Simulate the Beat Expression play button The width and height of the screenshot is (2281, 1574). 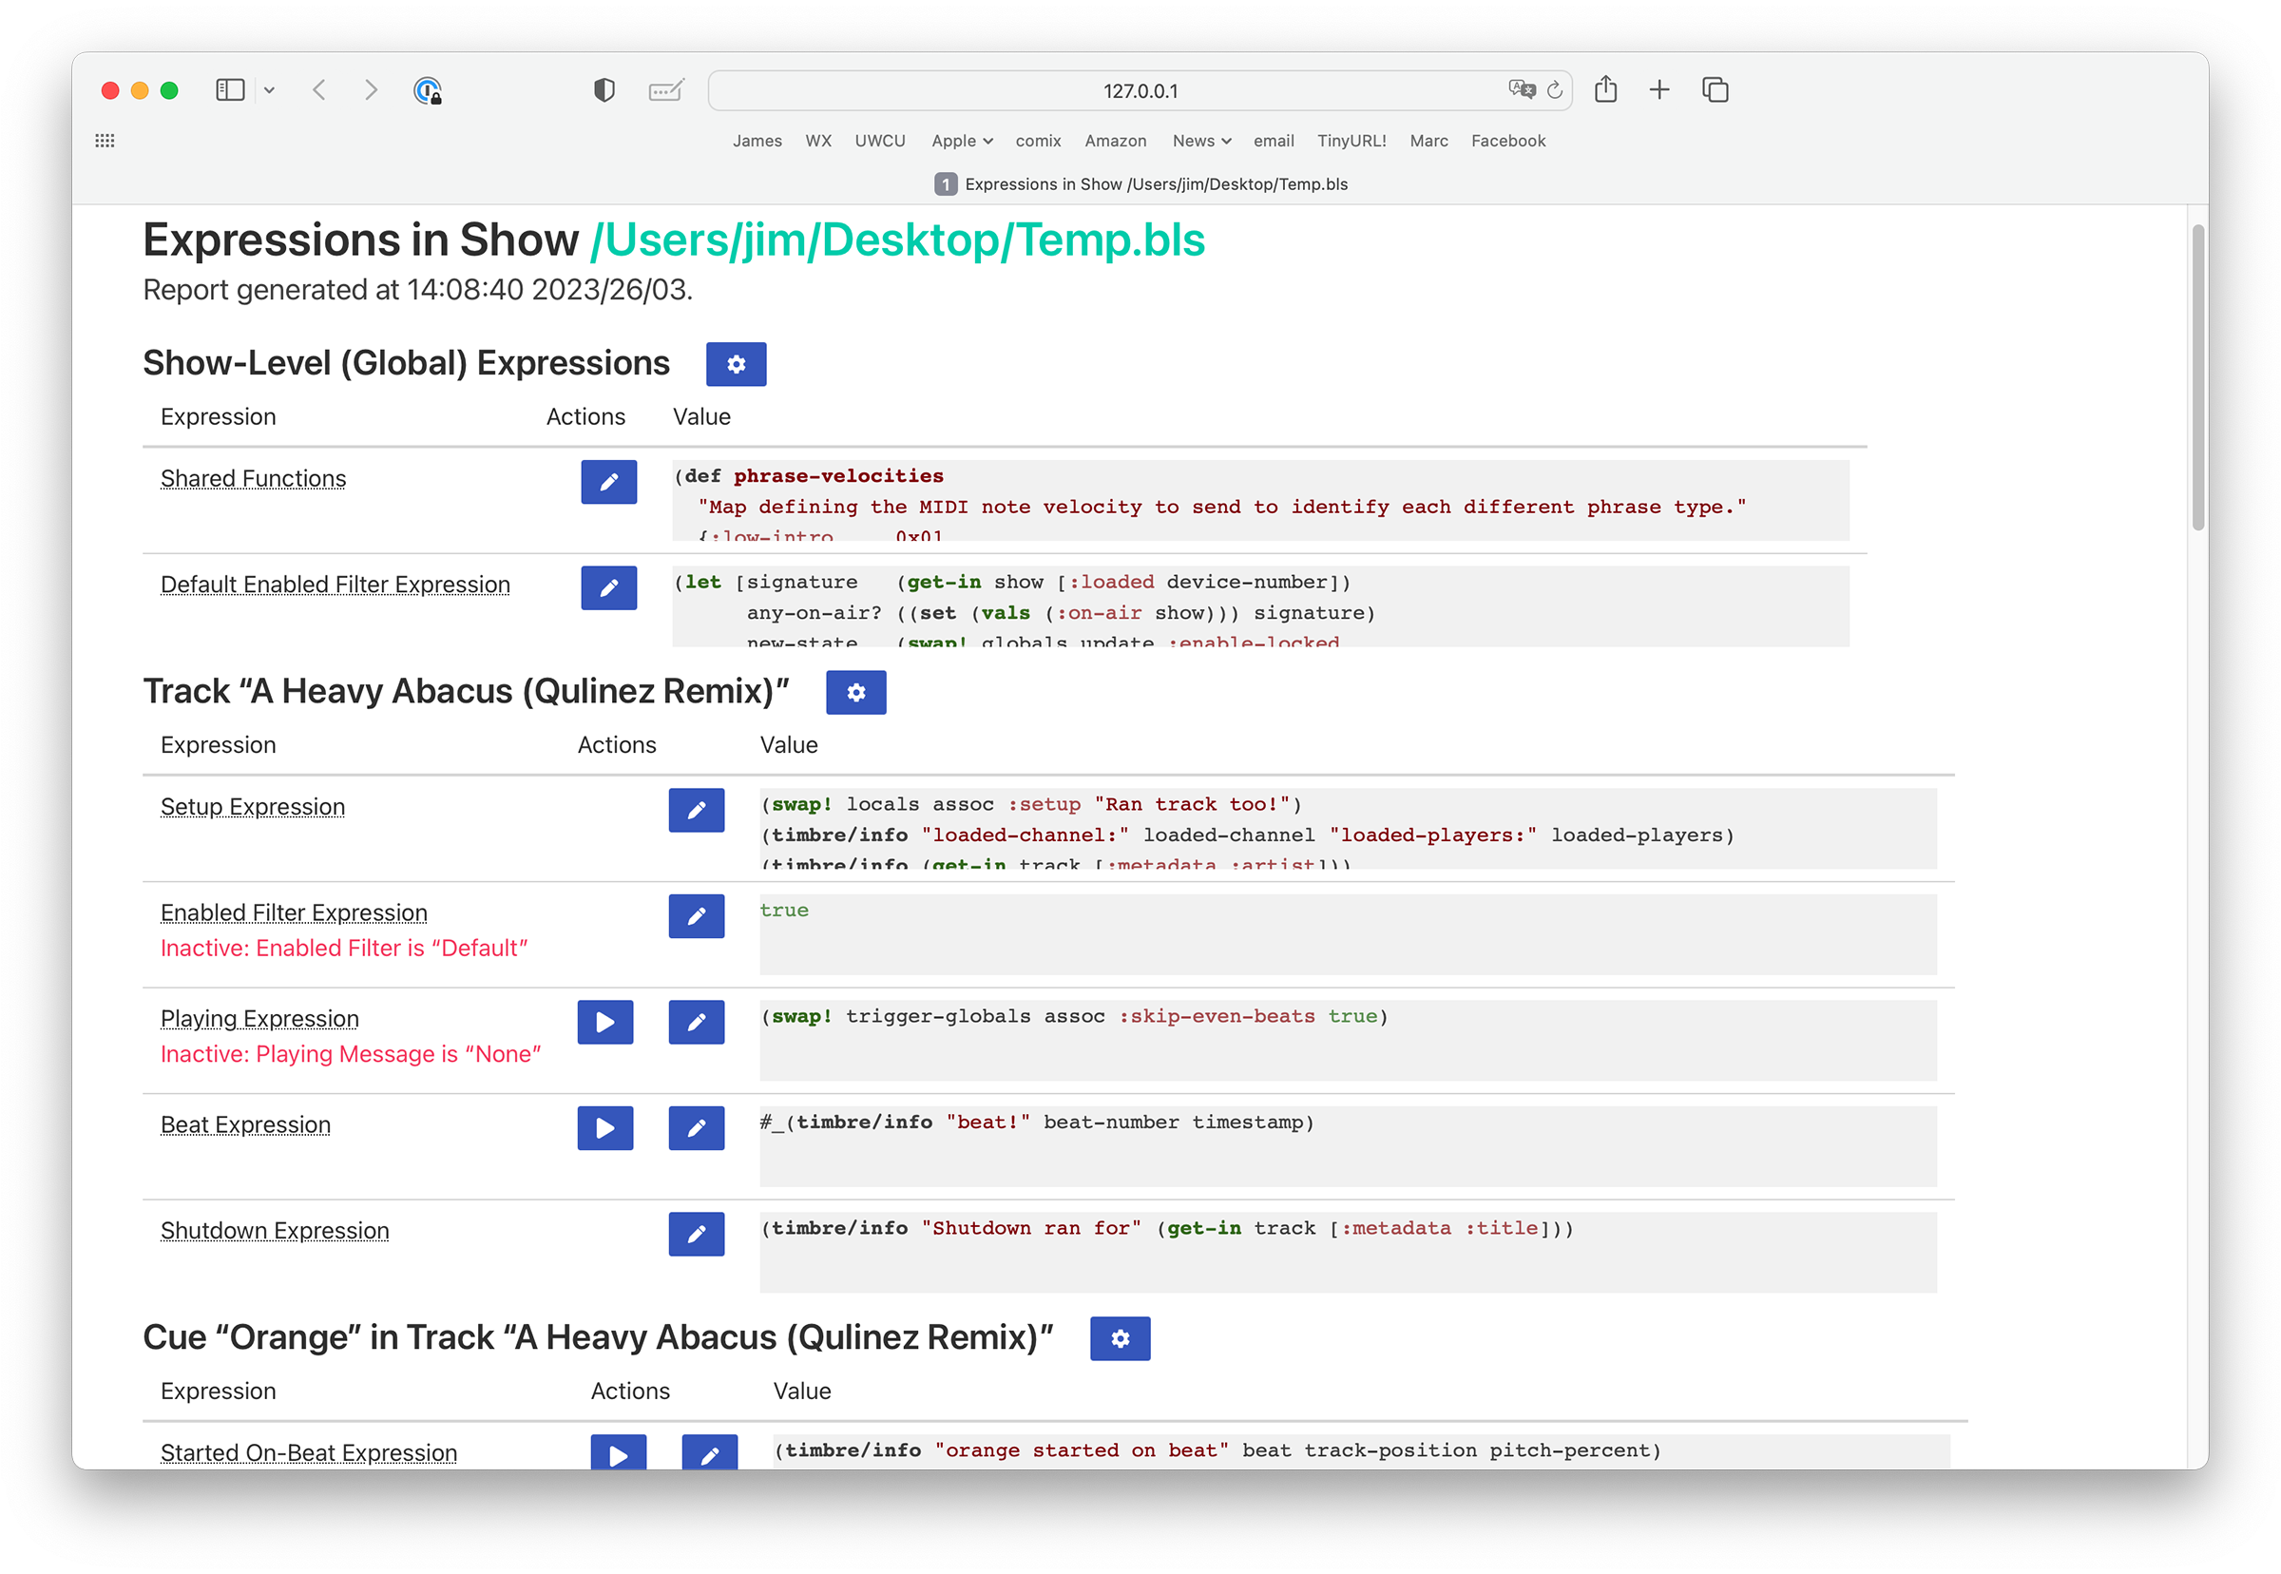tap(605, 1128)
